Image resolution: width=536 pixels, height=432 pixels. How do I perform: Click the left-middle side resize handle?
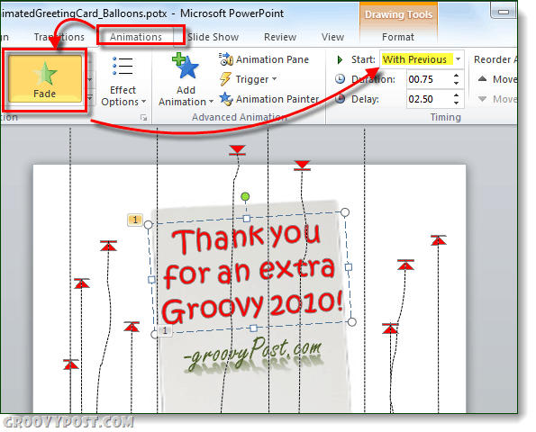click(151, 279)
